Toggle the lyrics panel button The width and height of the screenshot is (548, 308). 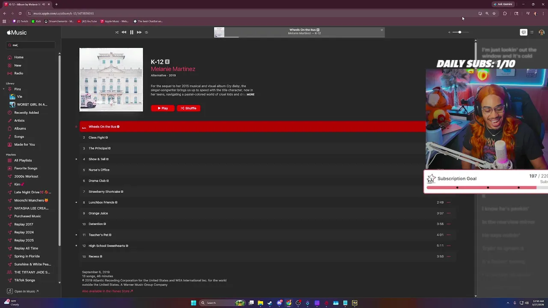523,32
